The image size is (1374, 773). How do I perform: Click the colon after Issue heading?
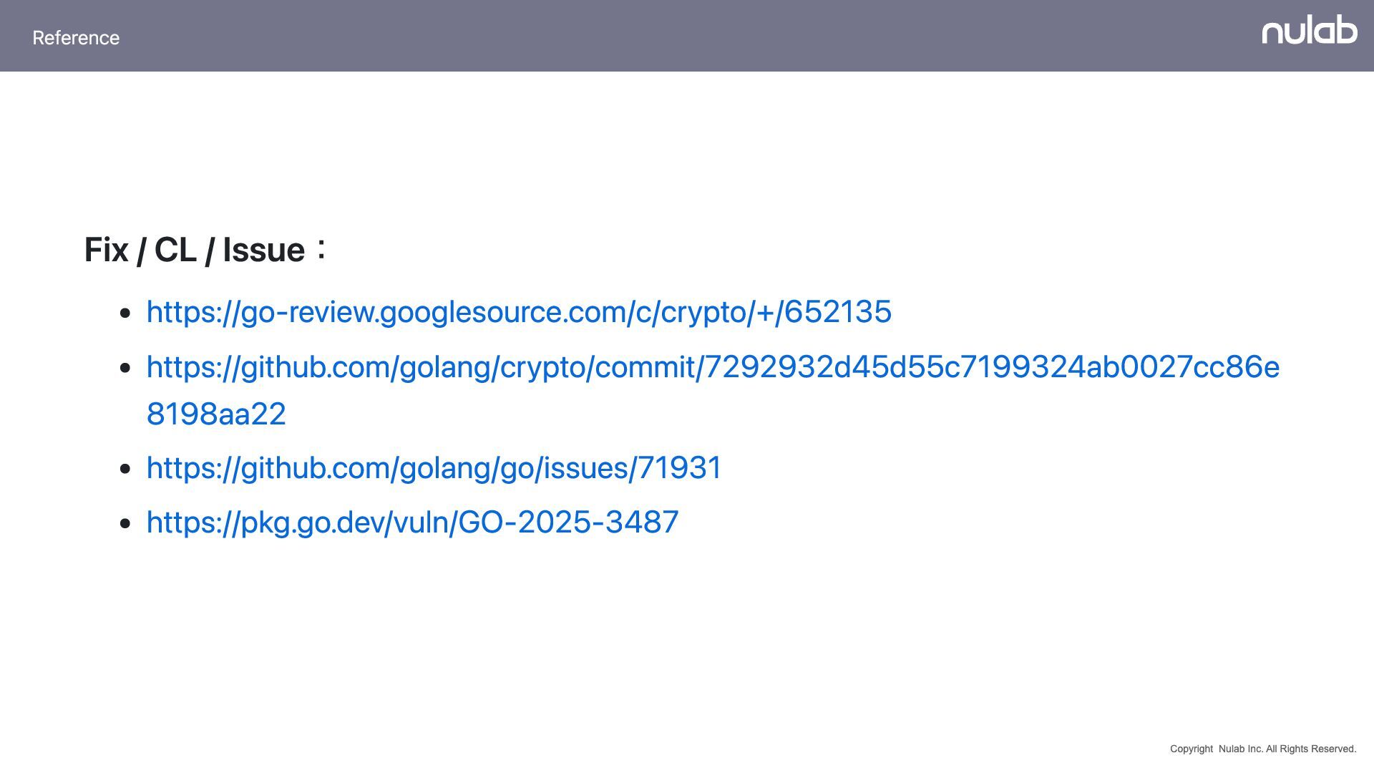[x=321, y=249]
